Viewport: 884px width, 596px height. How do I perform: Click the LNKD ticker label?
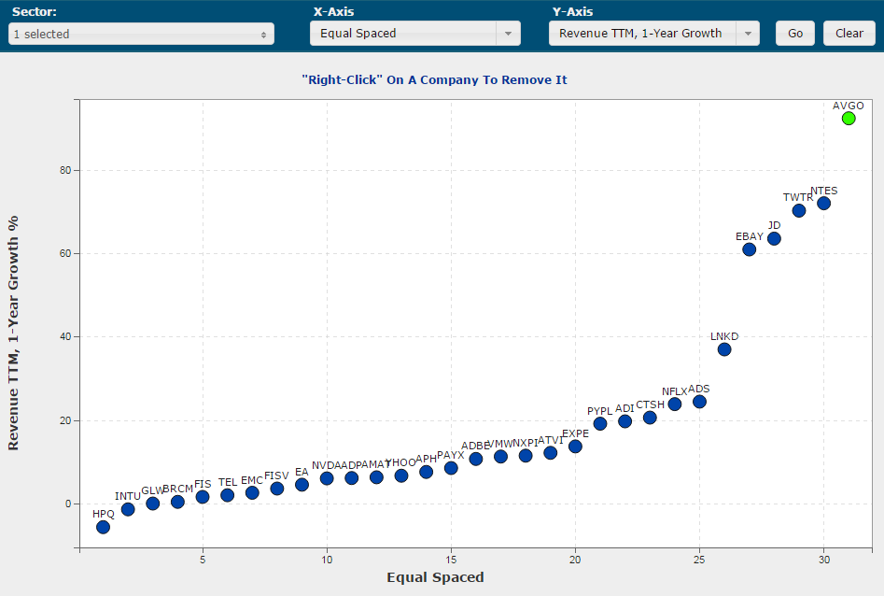coord(724,336)
